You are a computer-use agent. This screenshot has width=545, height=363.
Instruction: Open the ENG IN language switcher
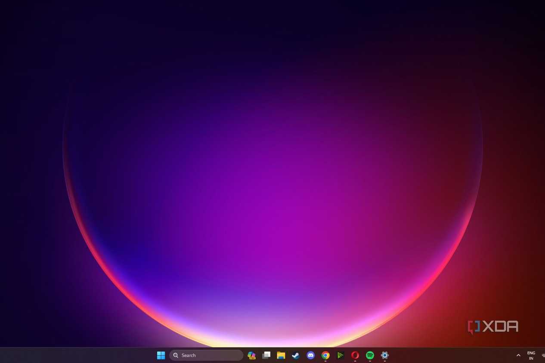(x=531, y=355)
